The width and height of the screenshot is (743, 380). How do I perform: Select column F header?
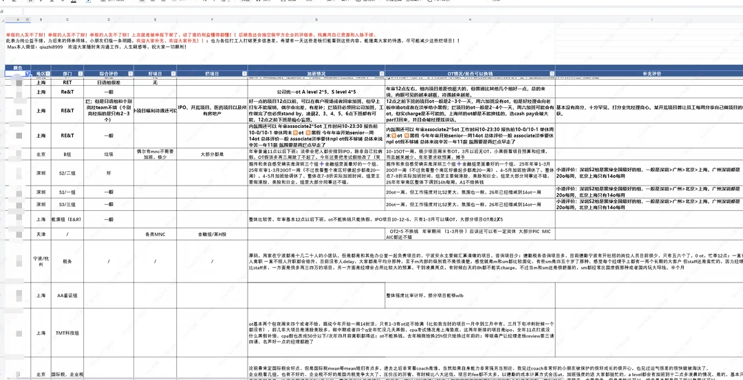tap(212, 19)
